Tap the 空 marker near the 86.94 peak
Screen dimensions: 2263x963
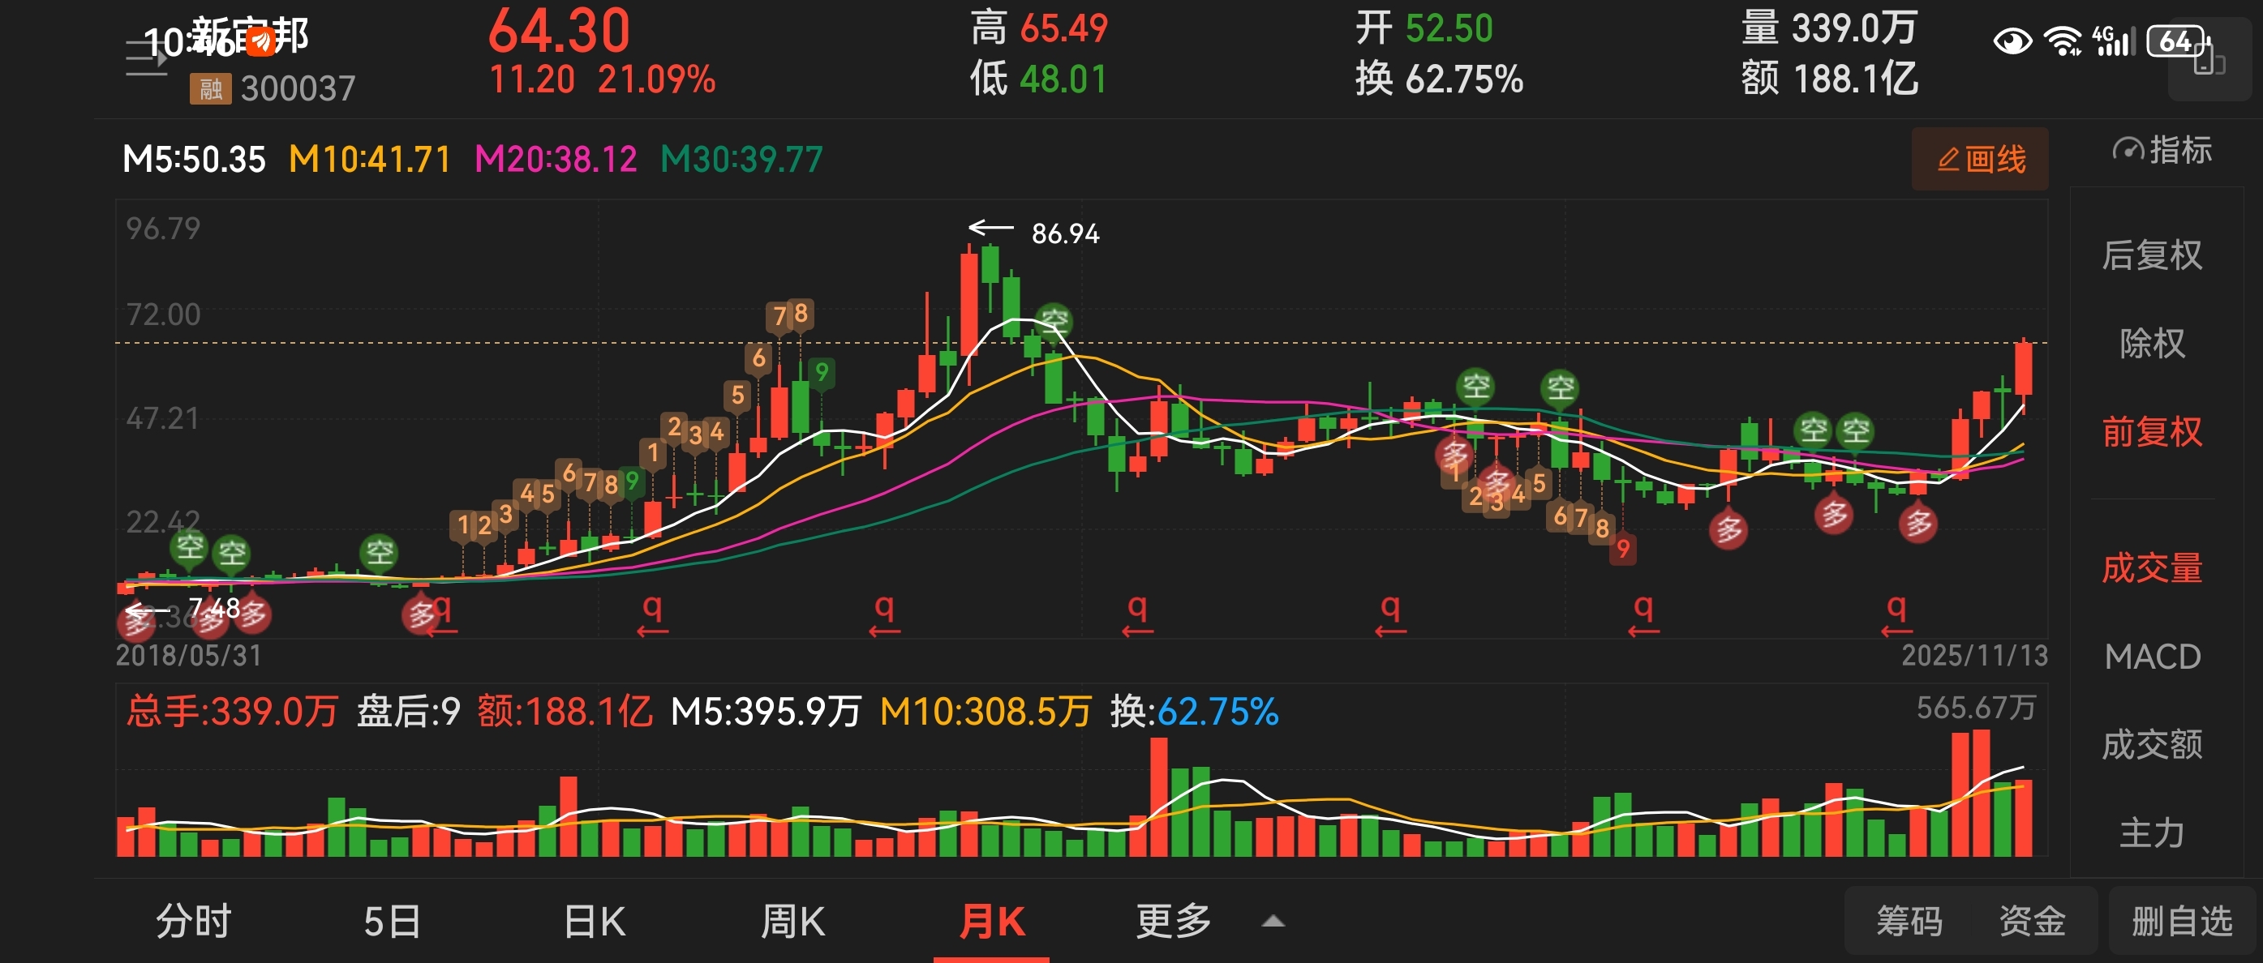point(1054,321)
